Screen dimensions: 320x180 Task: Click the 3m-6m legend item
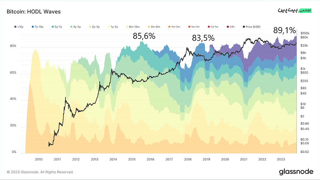click(154, 27)
